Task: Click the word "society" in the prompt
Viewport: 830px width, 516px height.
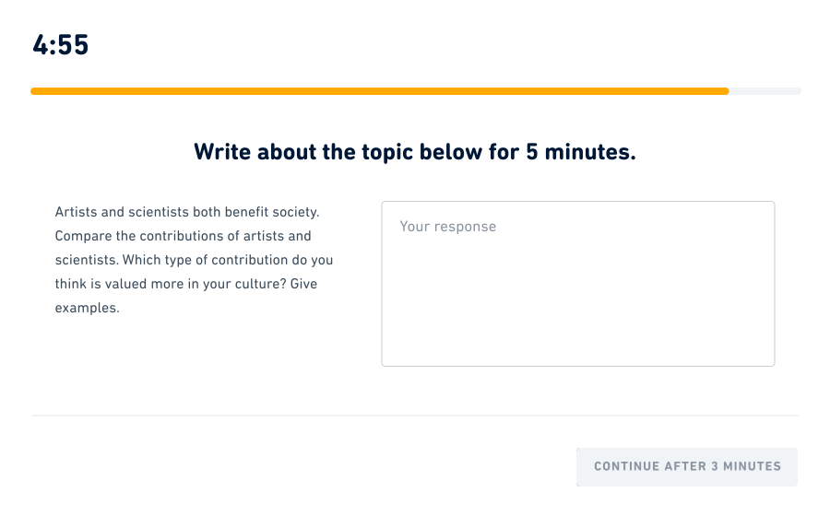Action: (292, 212)
